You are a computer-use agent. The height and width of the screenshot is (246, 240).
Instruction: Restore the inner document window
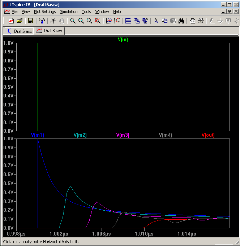pyautogui.click(x=229, y=12)
